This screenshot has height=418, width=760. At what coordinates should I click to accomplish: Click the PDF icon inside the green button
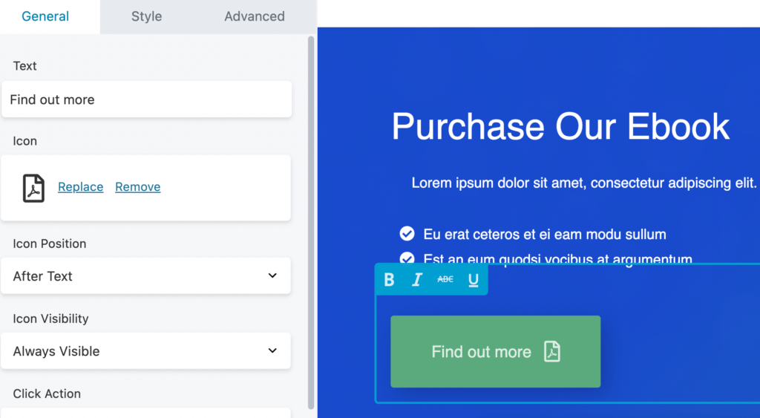pos(552,351)
